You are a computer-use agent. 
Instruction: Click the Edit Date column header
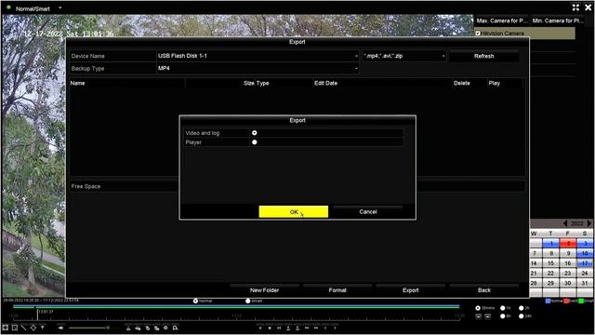(x=325, y=83)
